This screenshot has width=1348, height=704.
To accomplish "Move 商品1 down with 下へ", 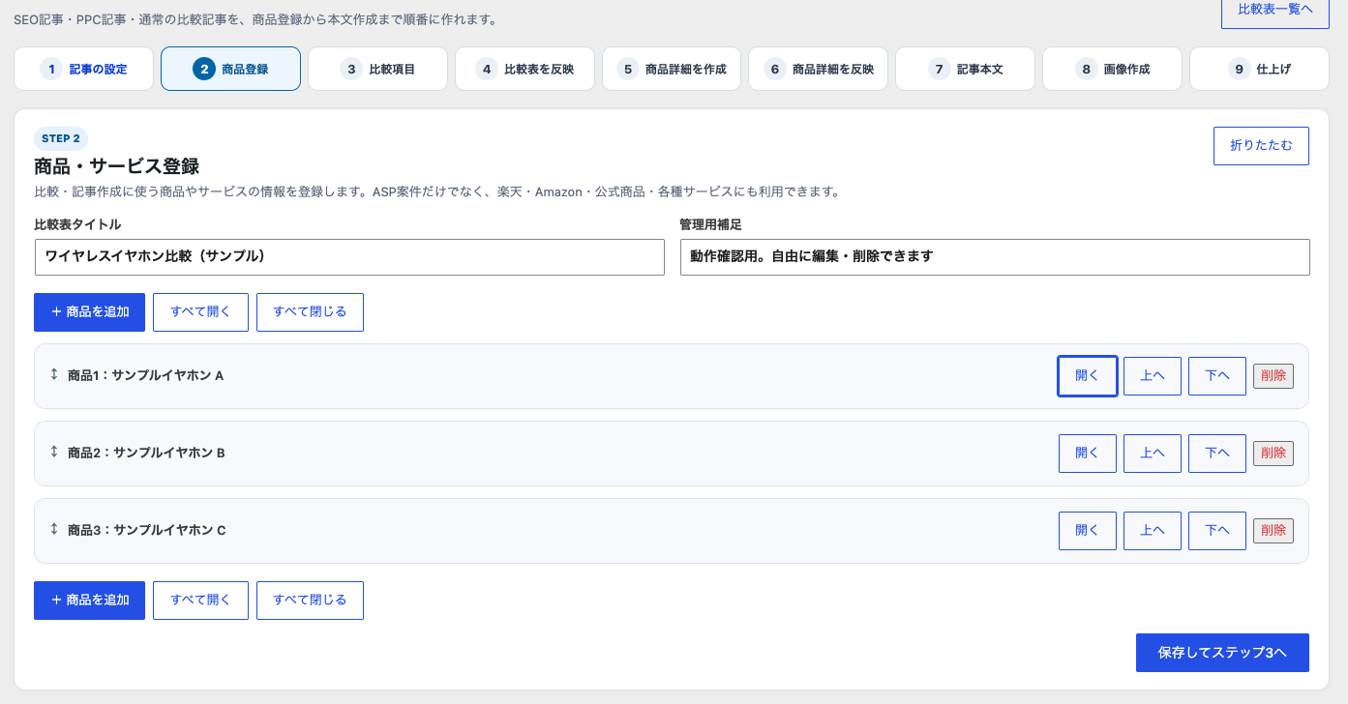I will 1217,376.
